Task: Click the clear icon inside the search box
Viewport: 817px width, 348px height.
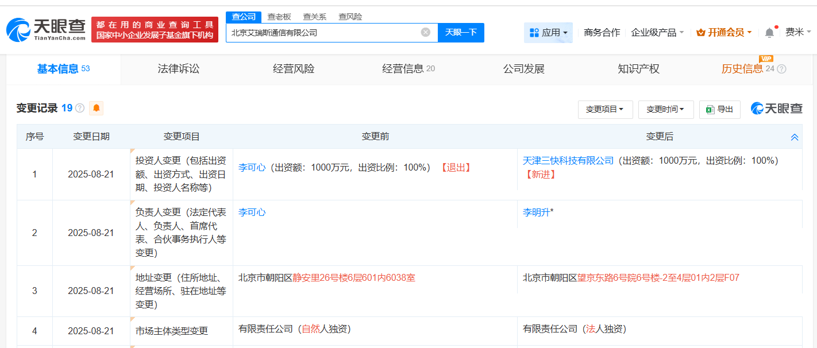Action: click(x=425, y=33)
